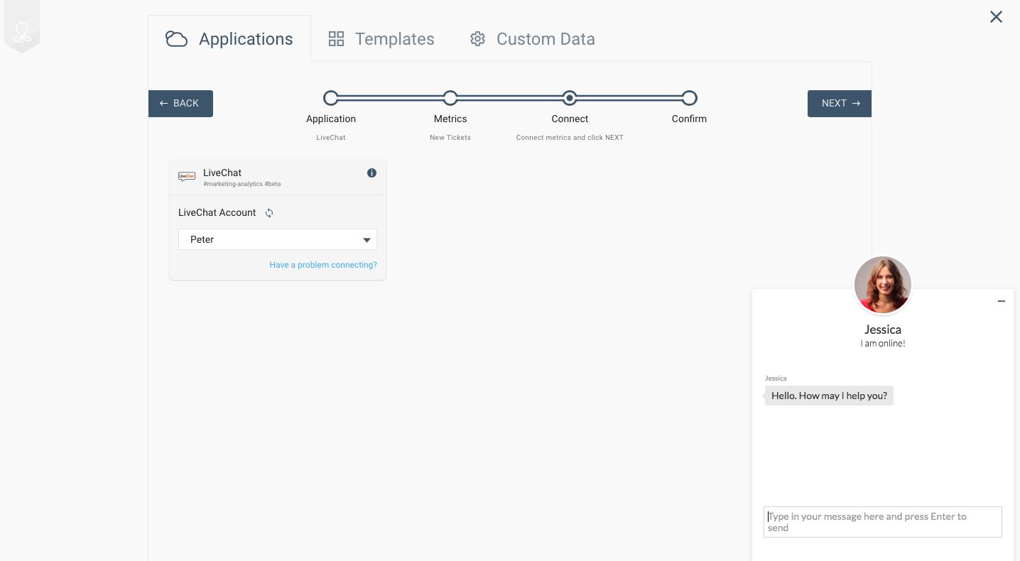Viewport: 1020px width, 561px height.
Task: Show LiveChat info via the info icon
Action: pos(371,173)
